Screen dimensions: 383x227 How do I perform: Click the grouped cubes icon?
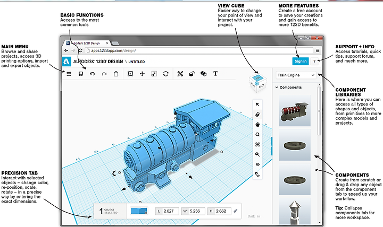203,74
